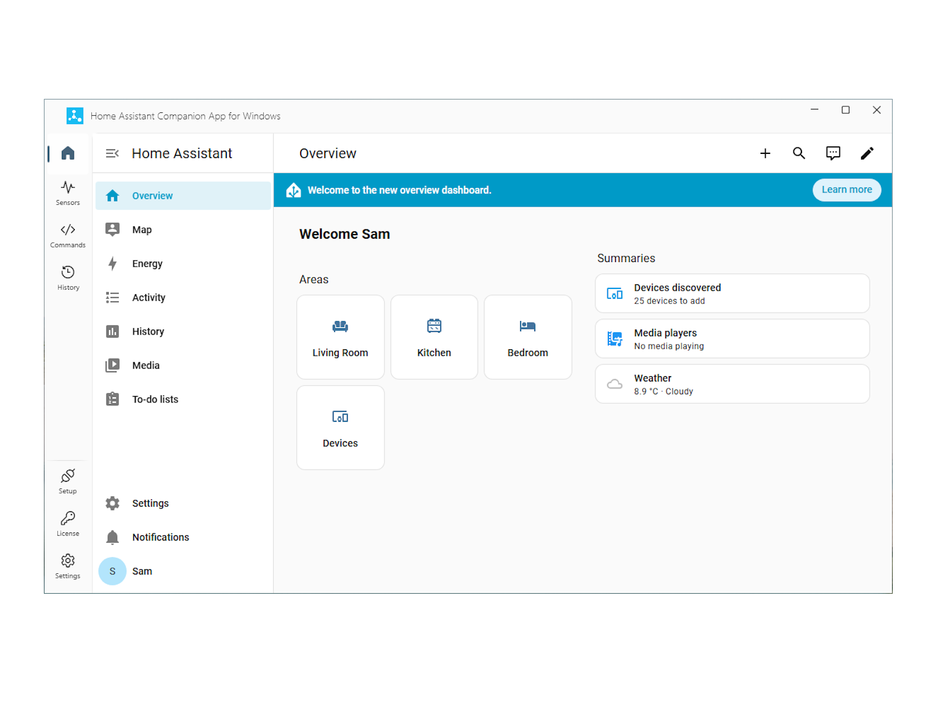The height and width of the screenshot is (702, 936).
Task: Click the Media play icon in sidebar
Action: pos(112,366)
